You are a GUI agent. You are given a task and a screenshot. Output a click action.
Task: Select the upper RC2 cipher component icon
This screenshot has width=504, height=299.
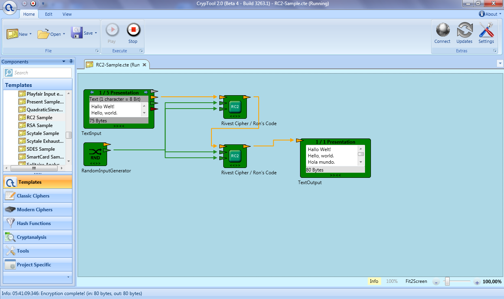point(235,107)
